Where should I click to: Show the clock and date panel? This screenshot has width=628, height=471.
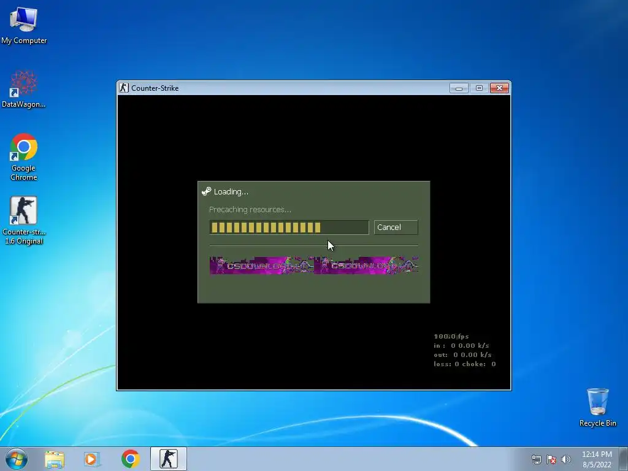[597, 459]
